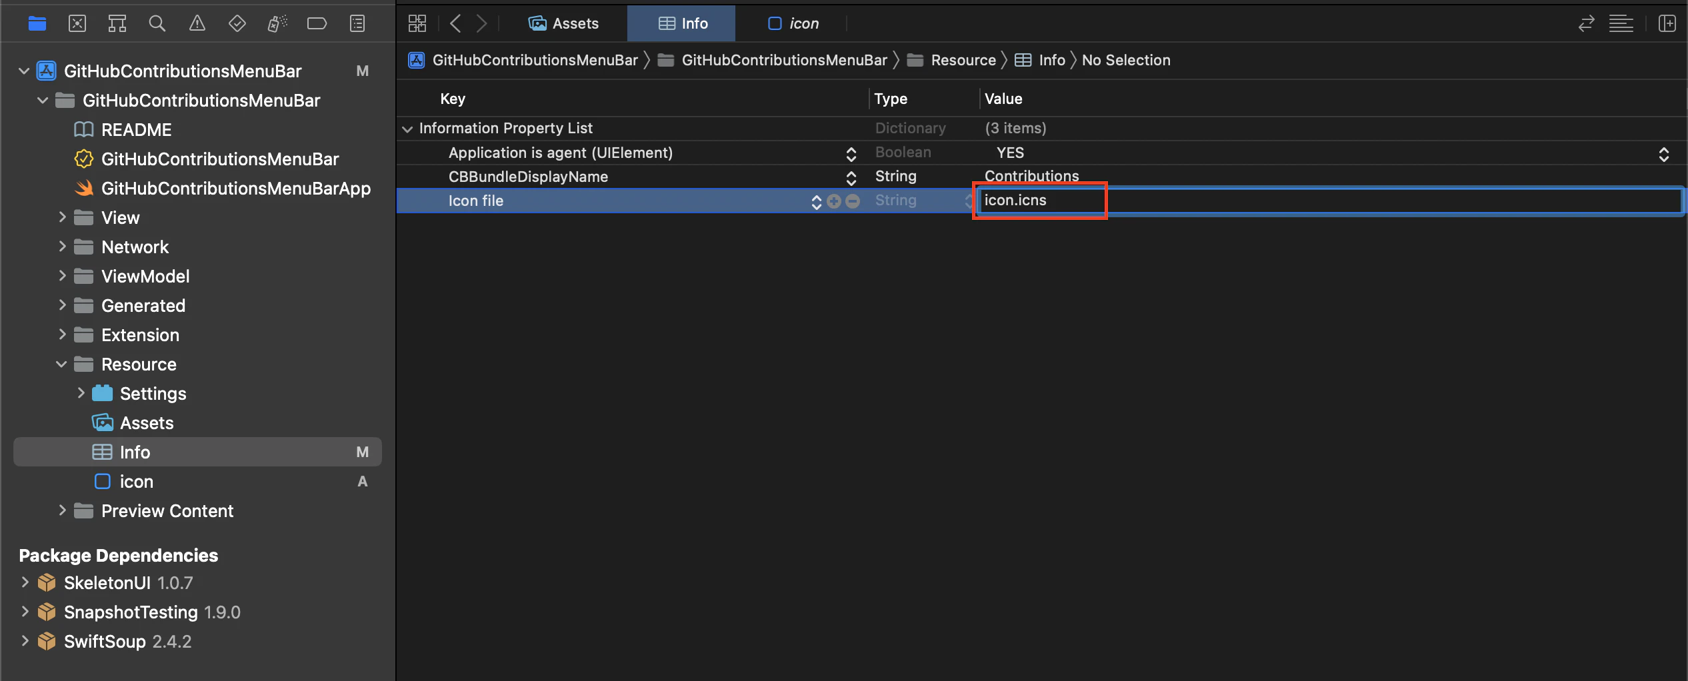Open key chooser for Application is agent

pyautogui.click(x=851, y=154)
